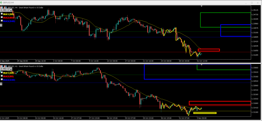Click the MA2(80) label in the H1 chart

[9, 76]
